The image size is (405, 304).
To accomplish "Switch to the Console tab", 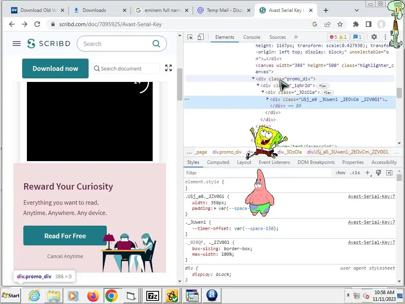I will pos(252,37).
